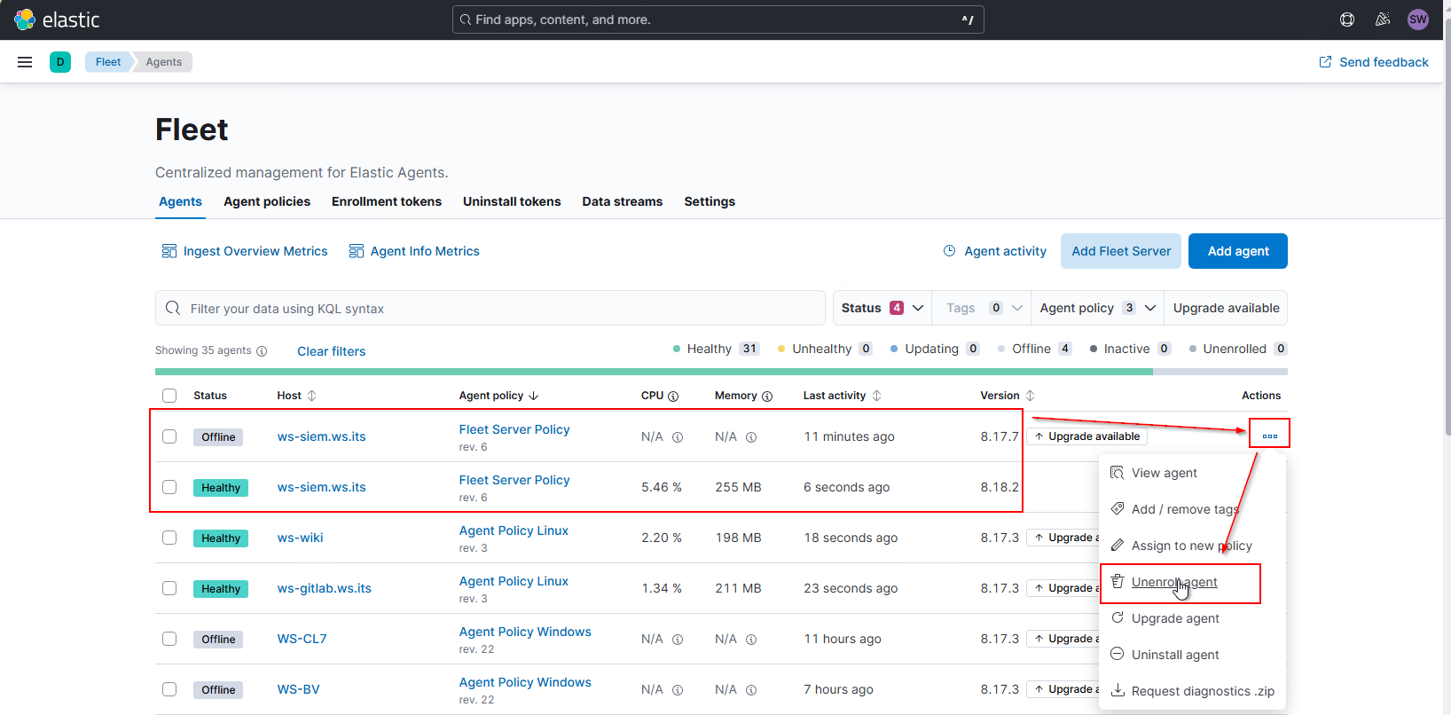1451x715 pixels.
Task: Select all agents header checkbox
Action: tap(169, 396)
